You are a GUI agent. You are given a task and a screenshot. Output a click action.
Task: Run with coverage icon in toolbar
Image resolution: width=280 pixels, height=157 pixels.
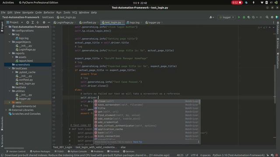249,17
